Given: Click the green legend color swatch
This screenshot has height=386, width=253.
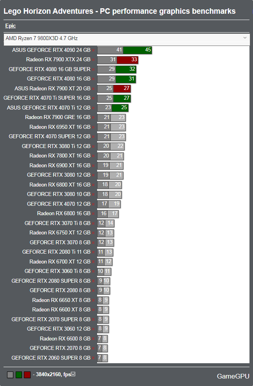Looking at the screenshot, I should click(19, 375).
